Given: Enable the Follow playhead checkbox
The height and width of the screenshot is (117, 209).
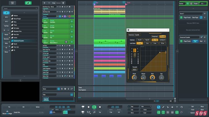Looking at the screenshot, I should [142, 110].
